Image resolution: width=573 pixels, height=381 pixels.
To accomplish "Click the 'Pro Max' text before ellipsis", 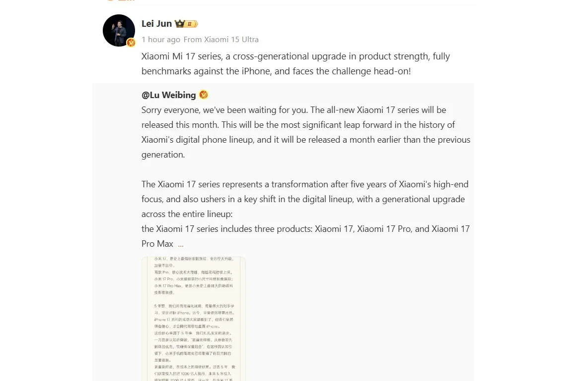I will (157, 244).
